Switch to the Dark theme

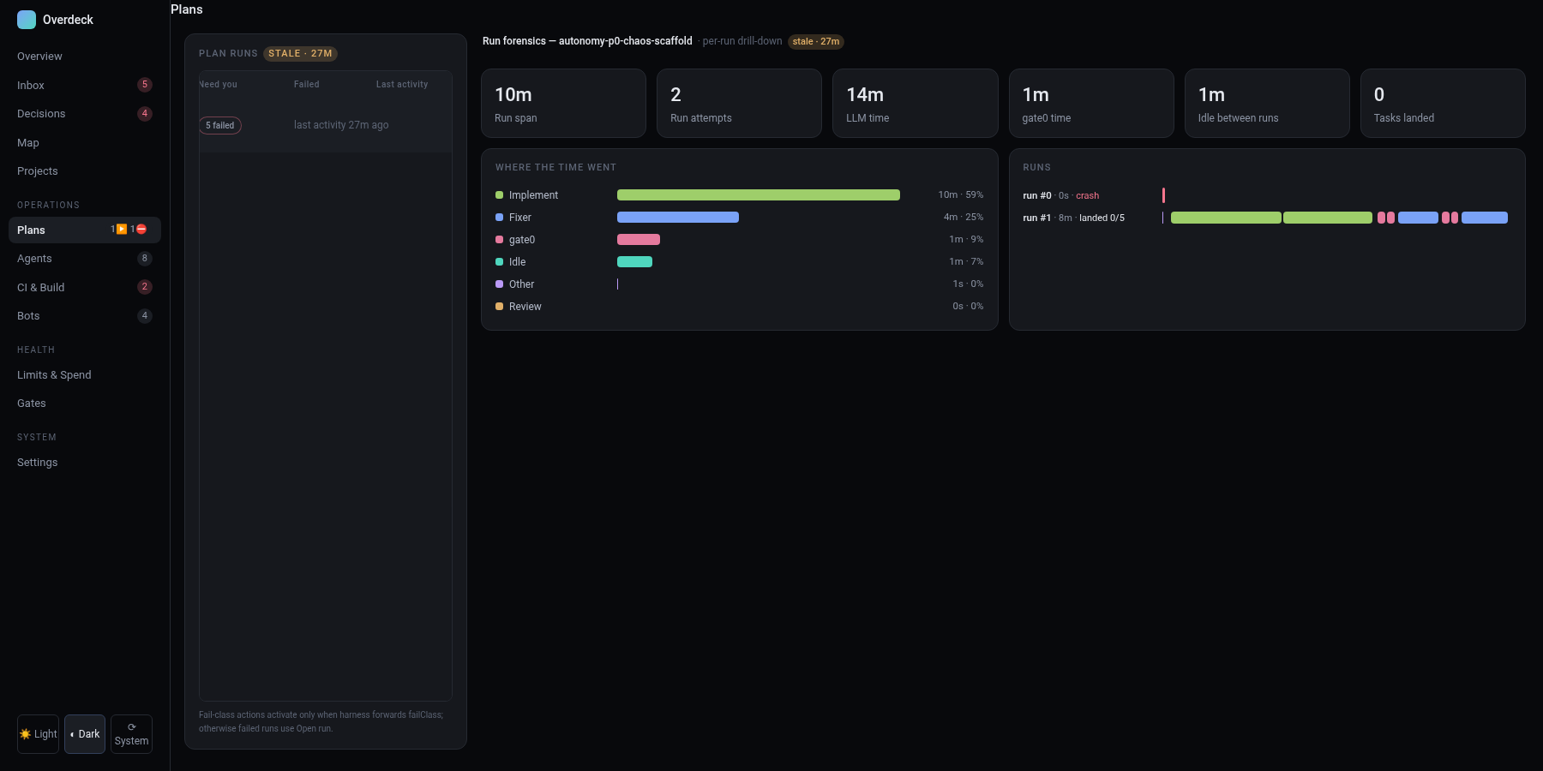tap(85, 734)
